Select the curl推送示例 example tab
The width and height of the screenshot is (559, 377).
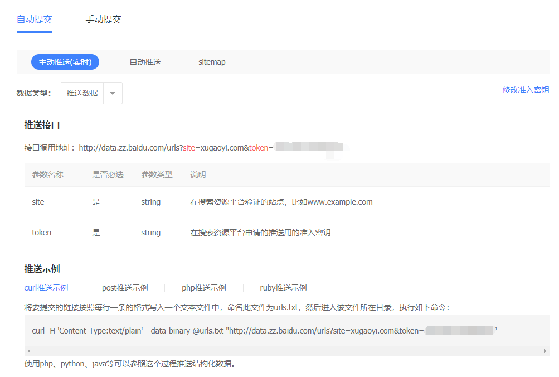pos(46,288)
